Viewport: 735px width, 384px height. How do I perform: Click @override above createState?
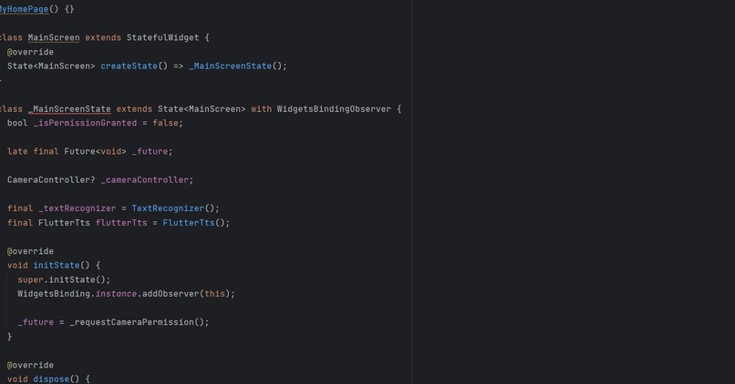[x=30, y=52]
